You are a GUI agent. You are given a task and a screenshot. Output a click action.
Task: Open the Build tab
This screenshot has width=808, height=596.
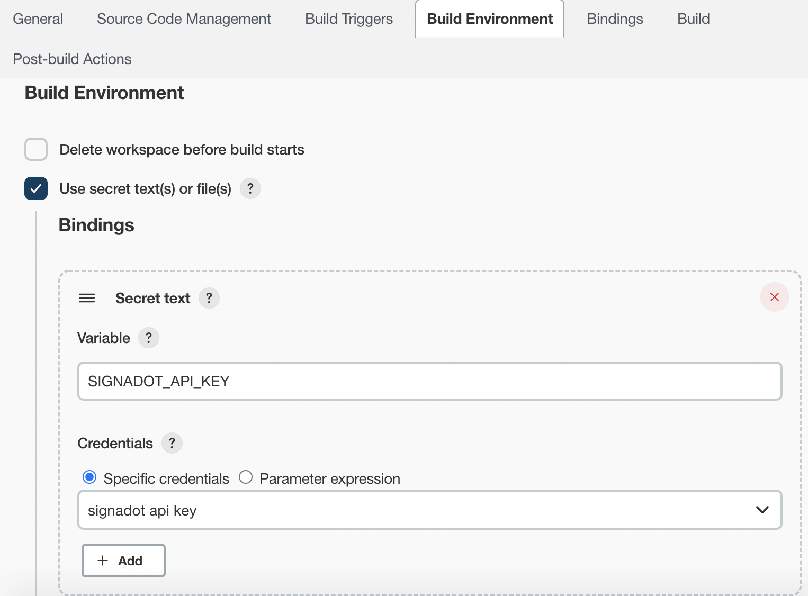pyautogui.click(x=694, y=19)
